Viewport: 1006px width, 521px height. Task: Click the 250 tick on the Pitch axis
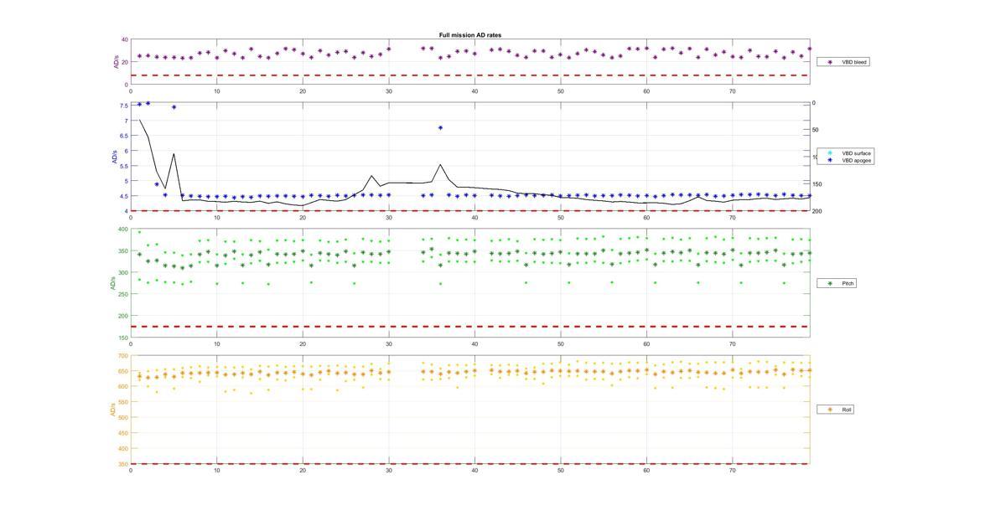click(x=123, y=295)
